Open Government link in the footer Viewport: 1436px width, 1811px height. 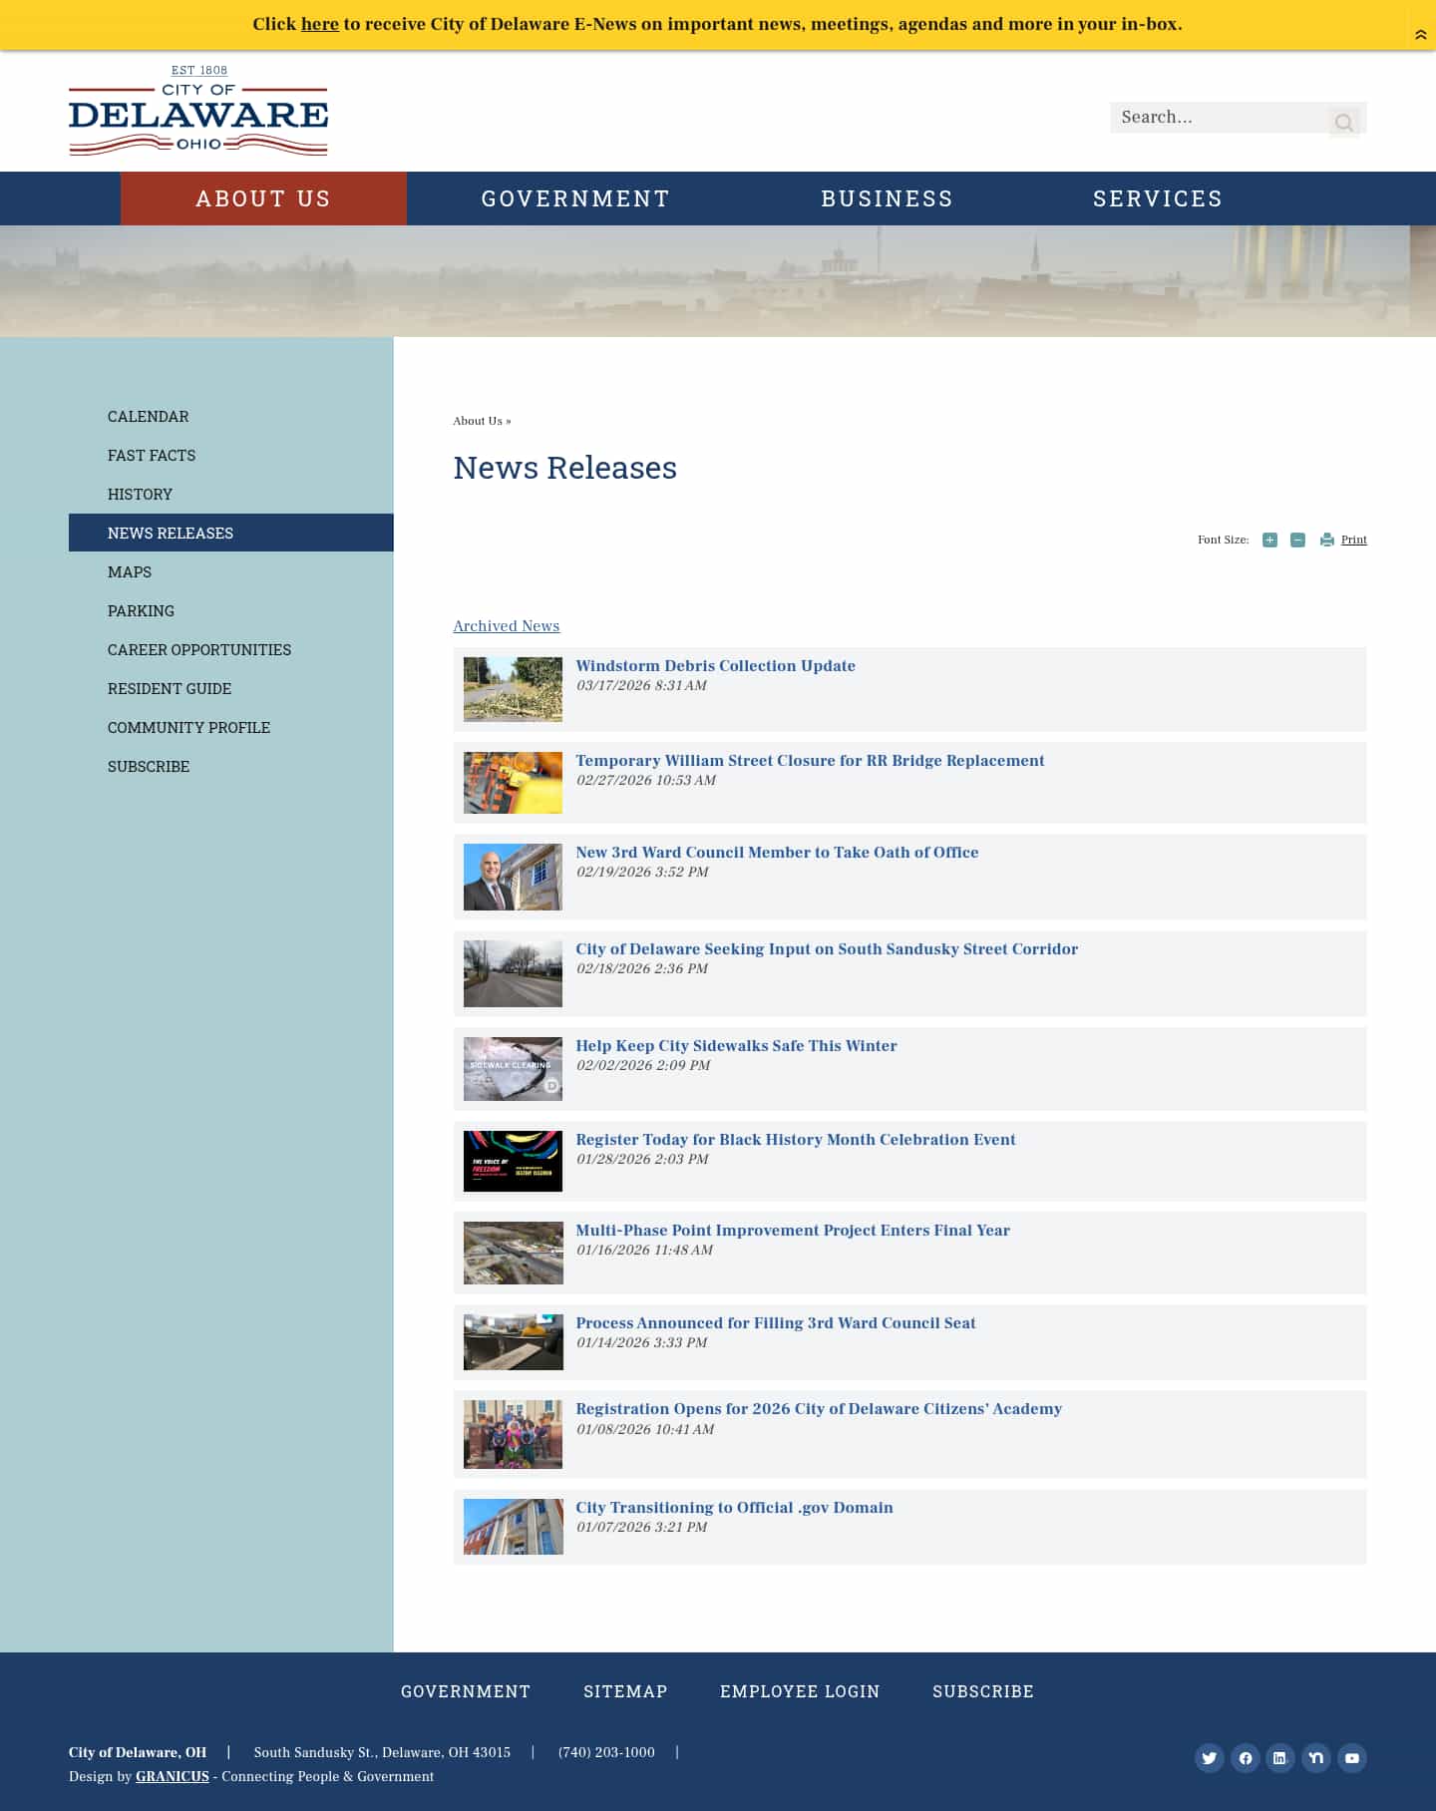(466, 1691)
